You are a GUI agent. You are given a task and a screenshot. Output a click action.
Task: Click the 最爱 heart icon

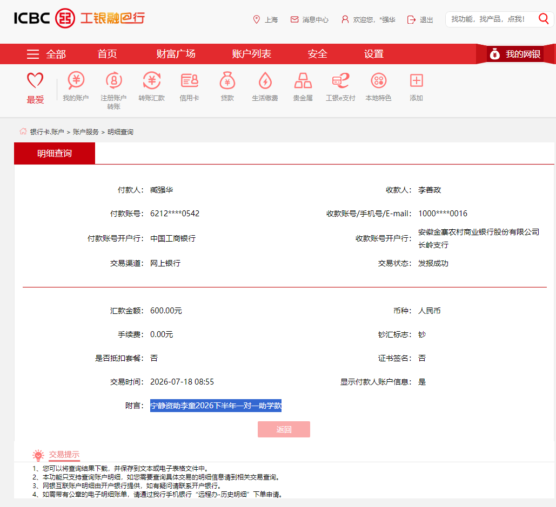(x=35, y=80)
